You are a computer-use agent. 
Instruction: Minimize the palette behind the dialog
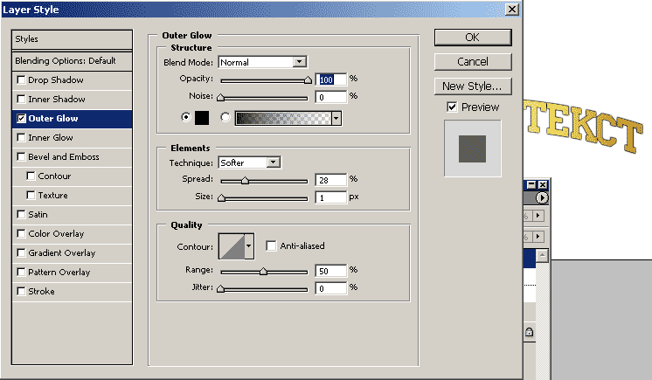531,184
